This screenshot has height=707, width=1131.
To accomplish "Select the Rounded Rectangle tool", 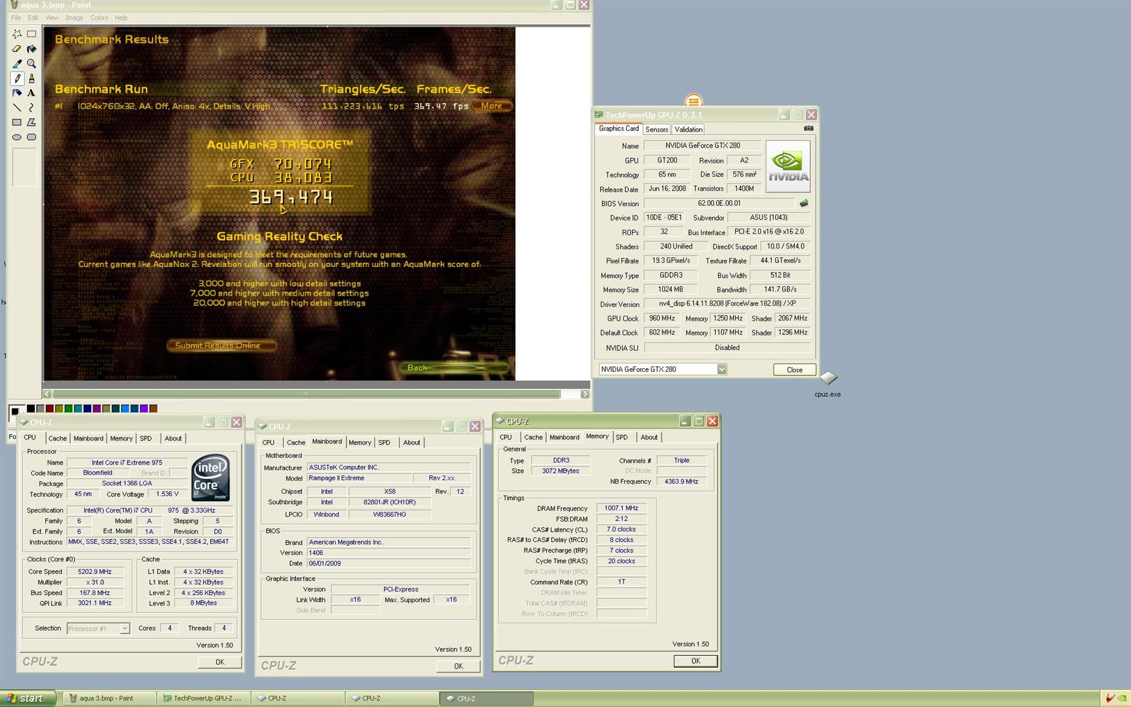I will (x=31, y=137).
